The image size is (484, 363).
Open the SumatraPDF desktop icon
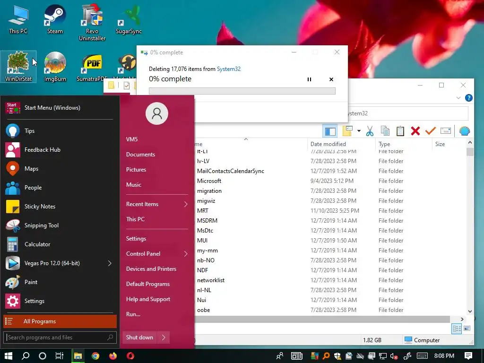92,67
